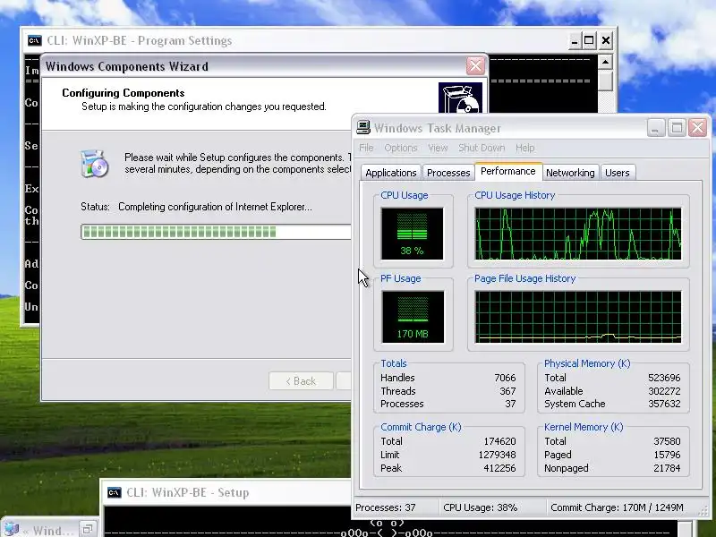Viewport: 716px width, 537px height.
Task: Close the Windows Task Manager window
Action: [x=698, y=128]
